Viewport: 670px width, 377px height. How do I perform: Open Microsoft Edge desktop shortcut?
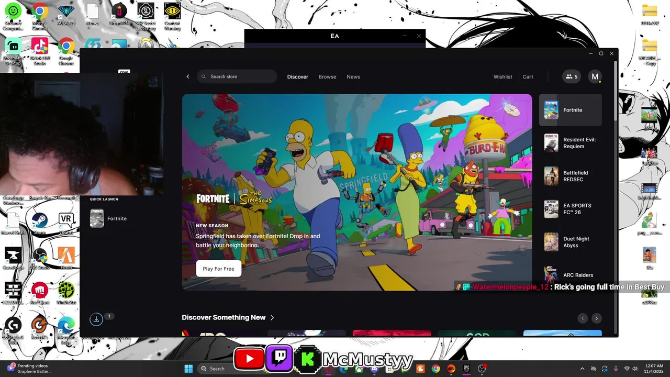point(66,329)
